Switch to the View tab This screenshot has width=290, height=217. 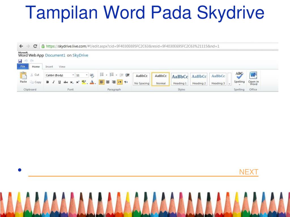[62, 67]
